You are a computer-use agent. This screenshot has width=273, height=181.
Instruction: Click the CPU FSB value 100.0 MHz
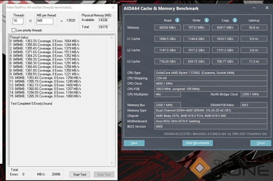coord(211,89)
